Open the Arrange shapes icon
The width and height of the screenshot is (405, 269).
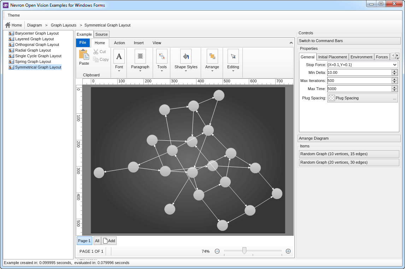(212, 56)
